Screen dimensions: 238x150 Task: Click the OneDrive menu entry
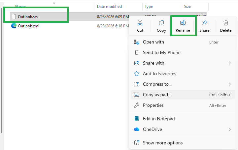tap(183, 129)
